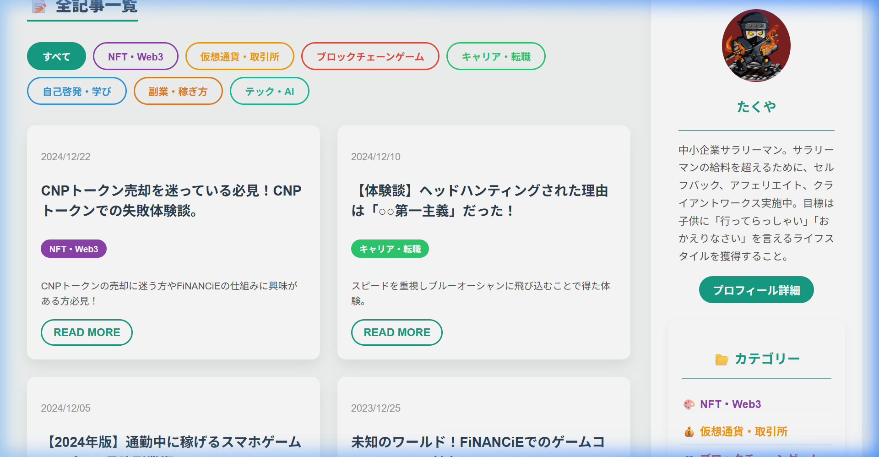Open READ MORE for headhunting article
The height and width of the screenshot is (457, 879).
tap(396, 332)
